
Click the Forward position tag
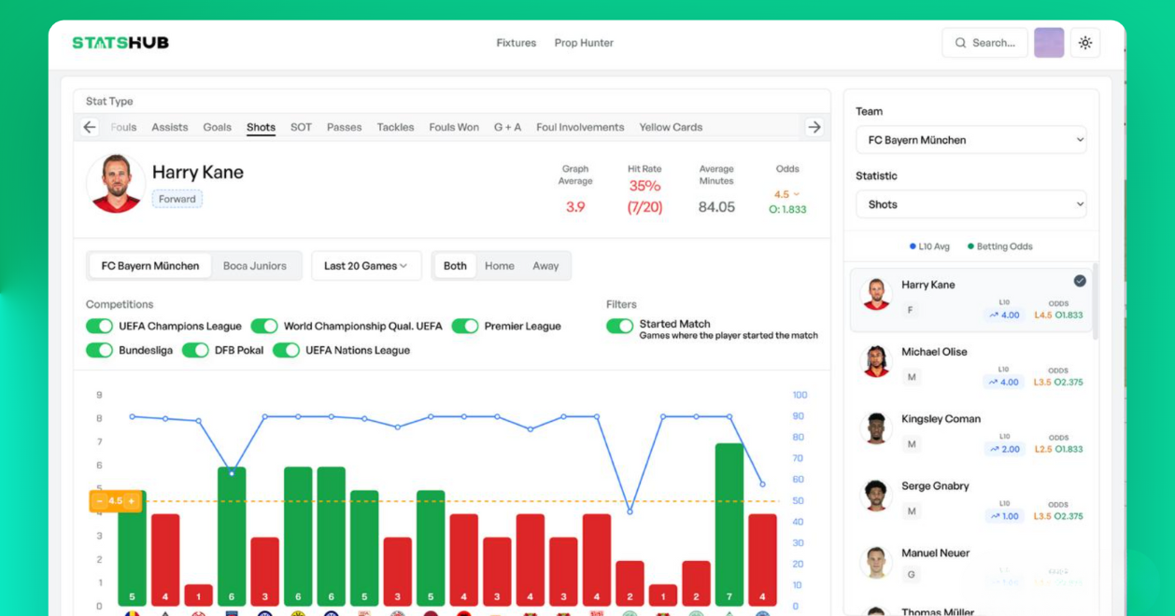point(177,199)
